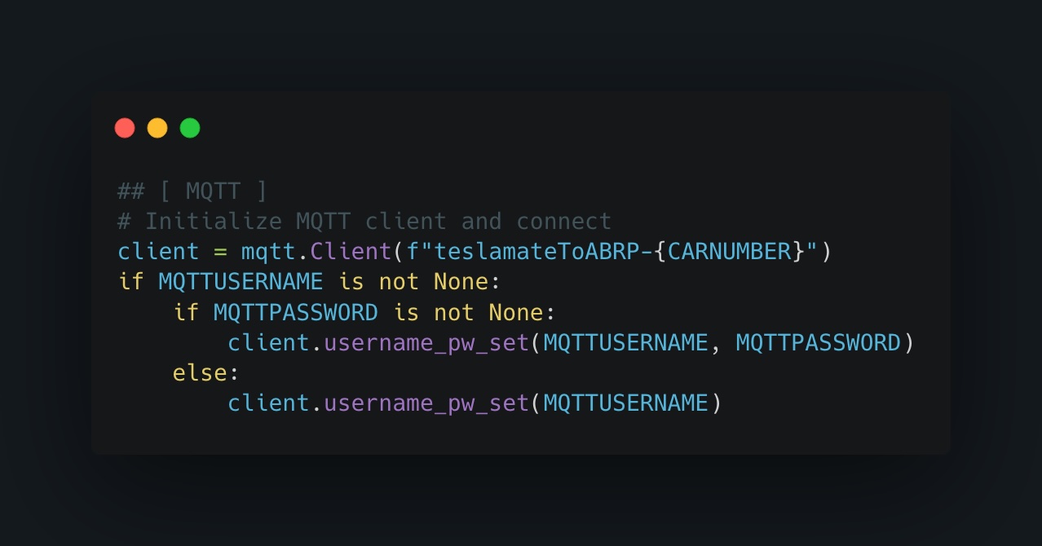Click the 'else' keyword
Image resolution: width=1042 pixels, height=546 pixels.
[x=200, y=373]
